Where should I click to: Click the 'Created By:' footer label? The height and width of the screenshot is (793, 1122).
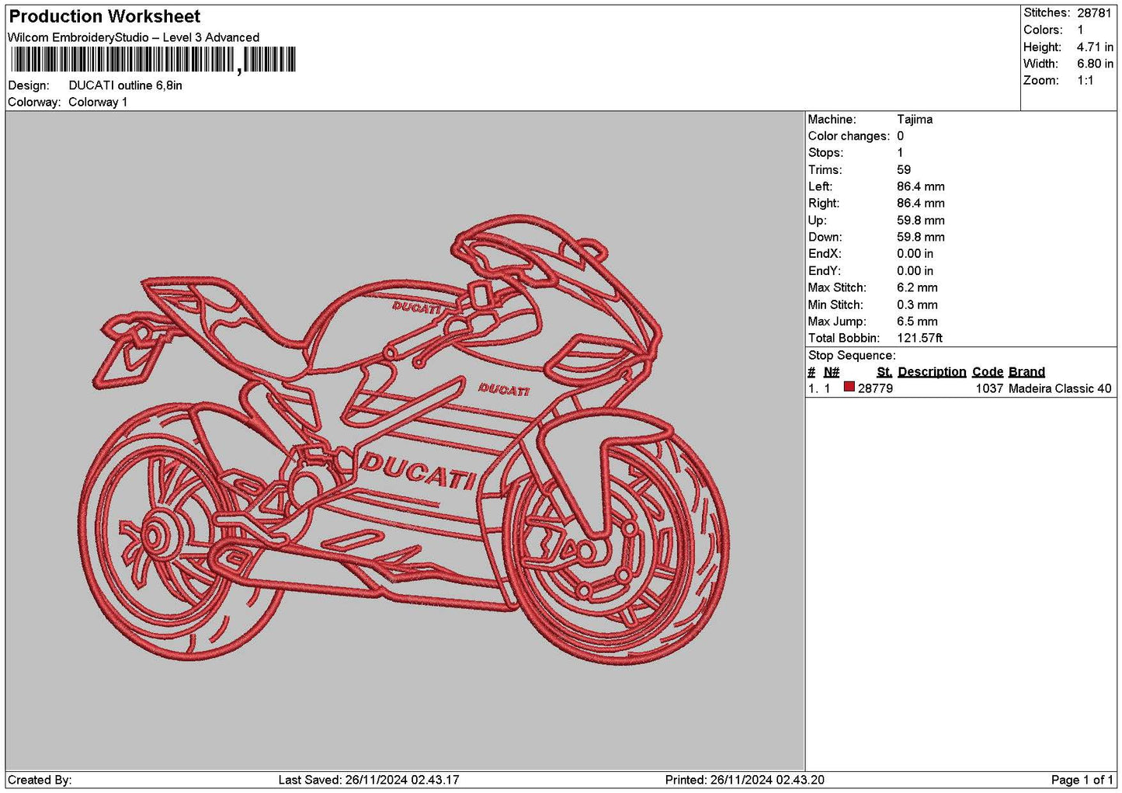(x=40, y=780)
